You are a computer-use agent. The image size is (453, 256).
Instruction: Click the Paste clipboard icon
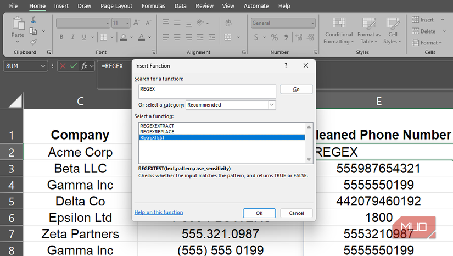pyautogui.click(x=18, y=23)
